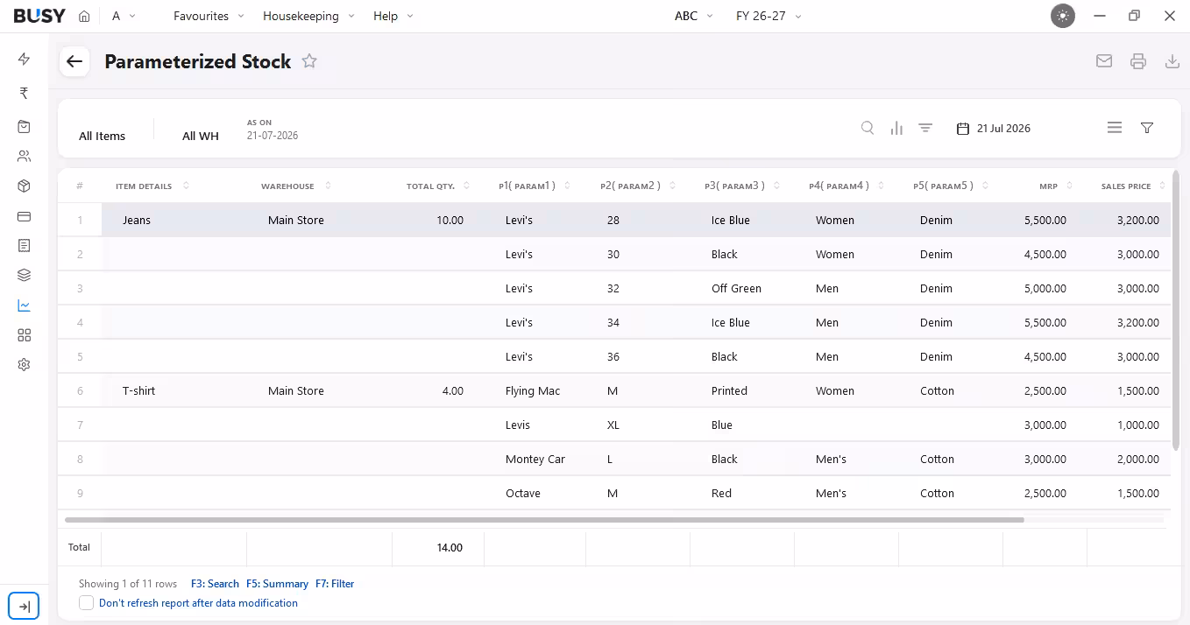Open the Housekeeping menu
Screen dimensions: 1190x625
(x=308, y=16)
